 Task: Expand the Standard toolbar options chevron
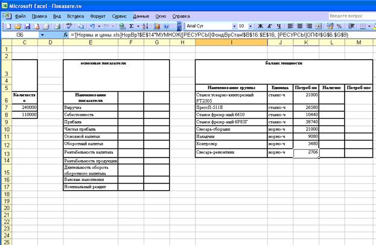click(x=179, y=26)
